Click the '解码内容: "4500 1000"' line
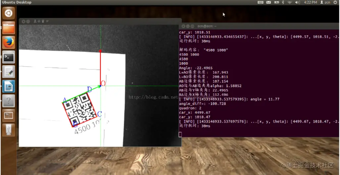 coord(203,50)
